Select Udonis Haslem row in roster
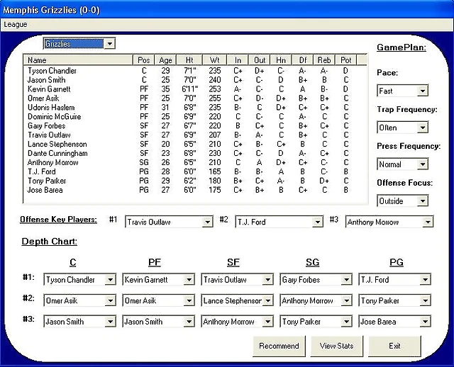Screen dimensions: 454x367 pyautogui.click(x=194, y=107)
